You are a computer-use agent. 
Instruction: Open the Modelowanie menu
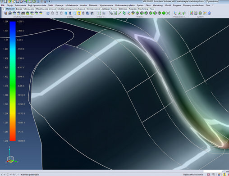(72, 5)
